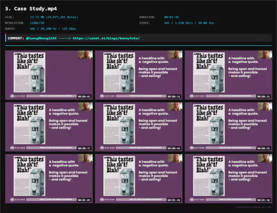View the frame stamped 00:01:30

coord(229,179)
